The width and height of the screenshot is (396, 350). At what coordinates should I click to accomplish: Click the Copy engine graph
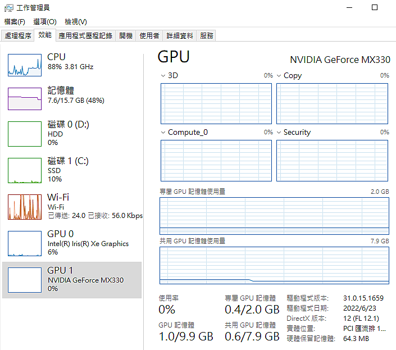(x=332, y=103)
